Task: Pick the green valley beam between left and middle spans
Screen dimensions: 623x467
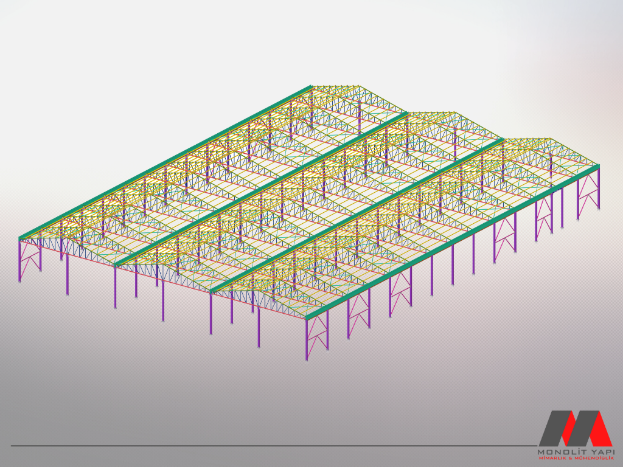Action: [x=262, y=189]
